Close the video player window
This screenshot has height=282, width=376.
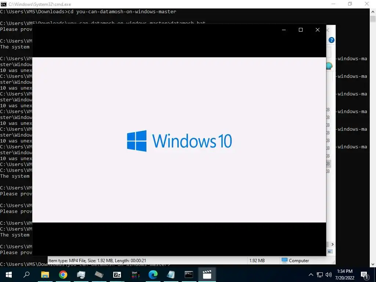pos(318,30)
